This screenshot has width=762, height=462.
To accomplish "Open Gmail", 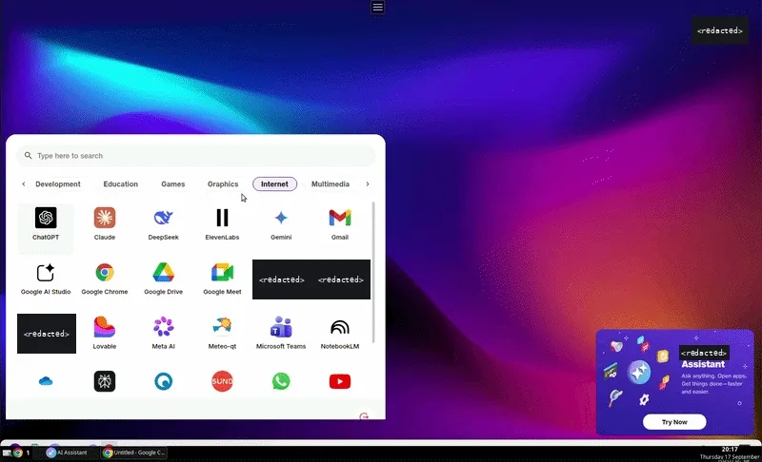I will tap(340, 224).
